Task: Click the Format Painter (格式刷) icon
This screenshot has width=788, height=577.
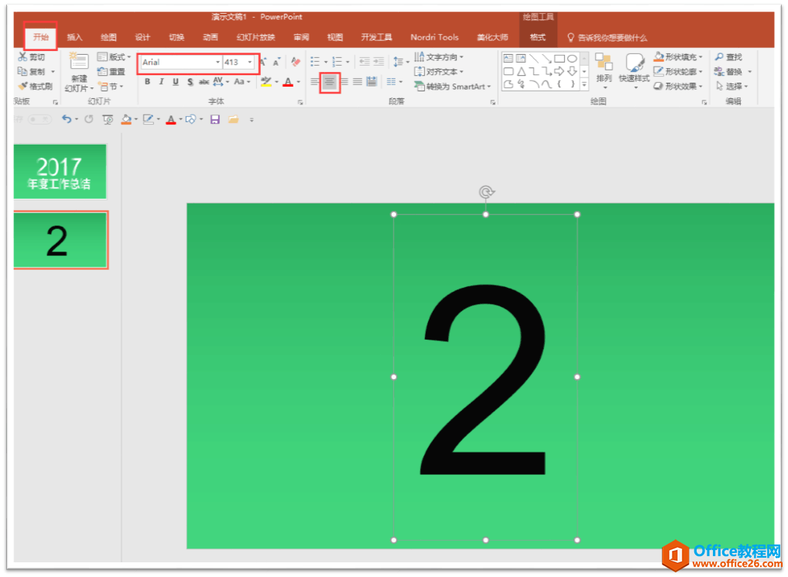Action: 22,87
